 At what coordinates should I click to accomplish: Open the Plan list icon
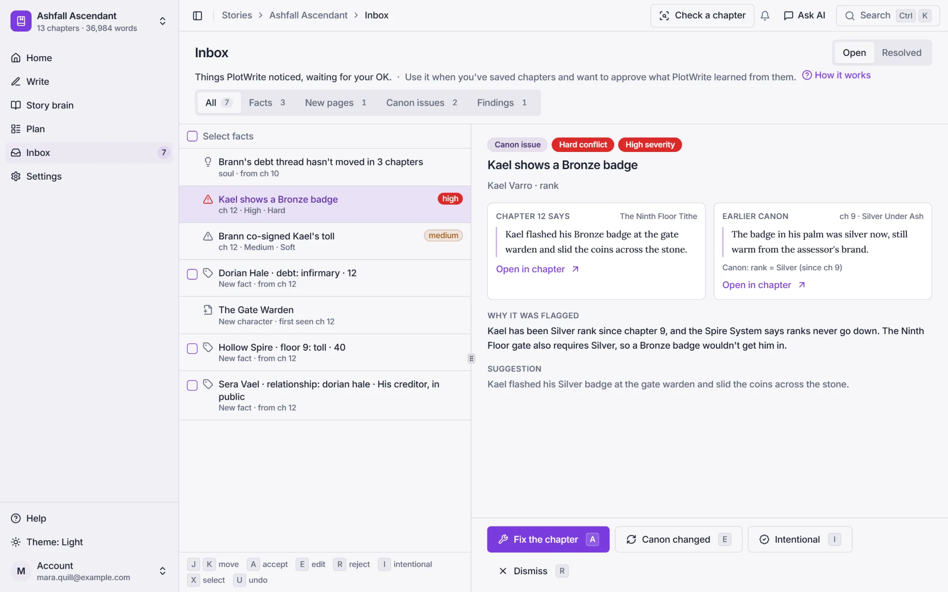[16, 129]
